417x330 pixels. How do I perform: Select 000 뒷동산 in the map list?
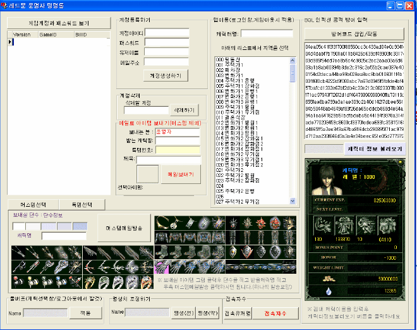(228, 59)
